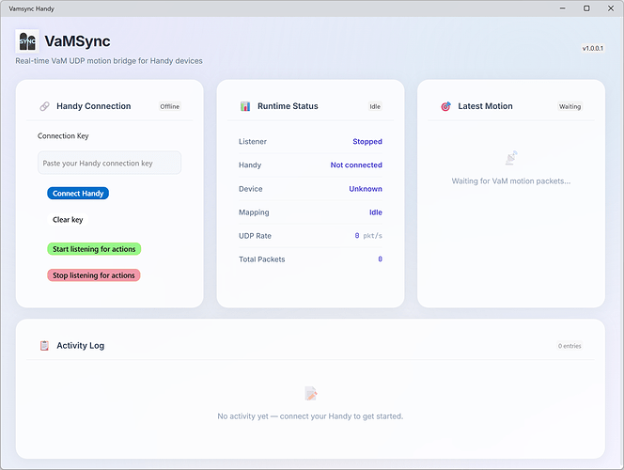Click the Clear key button
Viewport: 624px width, 470px height.
[x=68, y=220]
